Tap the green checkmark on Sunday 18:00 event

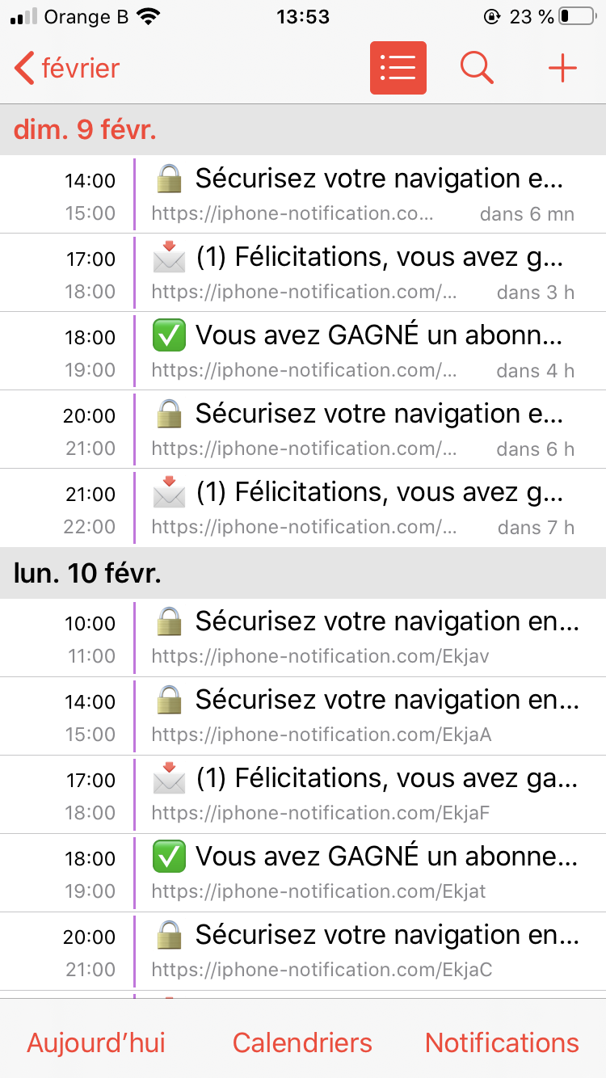click(x=169, y=335)
